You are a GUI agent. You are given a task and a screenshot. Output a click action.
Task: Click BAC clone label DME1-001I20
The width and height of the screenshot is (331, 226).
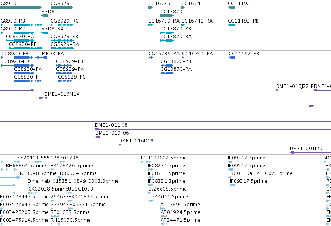click(x=306, y=149)
